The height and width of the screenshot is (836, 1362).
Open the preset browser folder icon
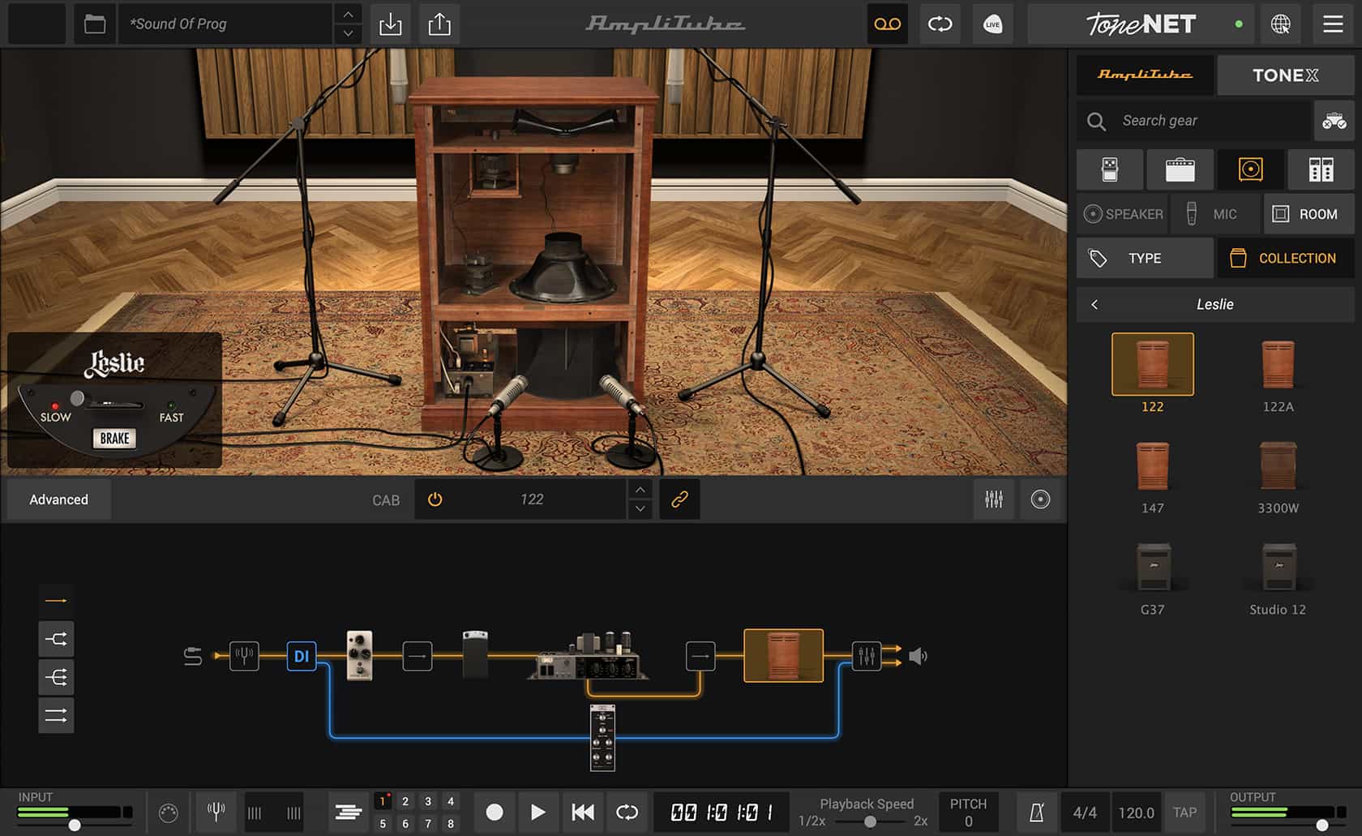pyautogui.click(x=95, y=24)
